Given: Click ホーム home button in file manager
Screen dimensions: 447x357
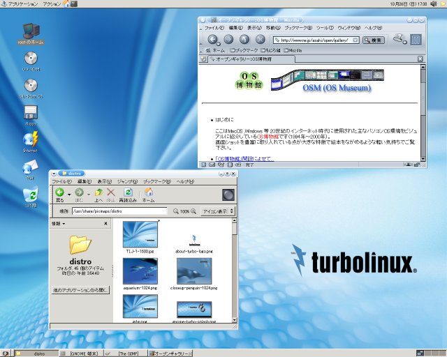Looking at the screenshot, I should (x=149, y=195).
